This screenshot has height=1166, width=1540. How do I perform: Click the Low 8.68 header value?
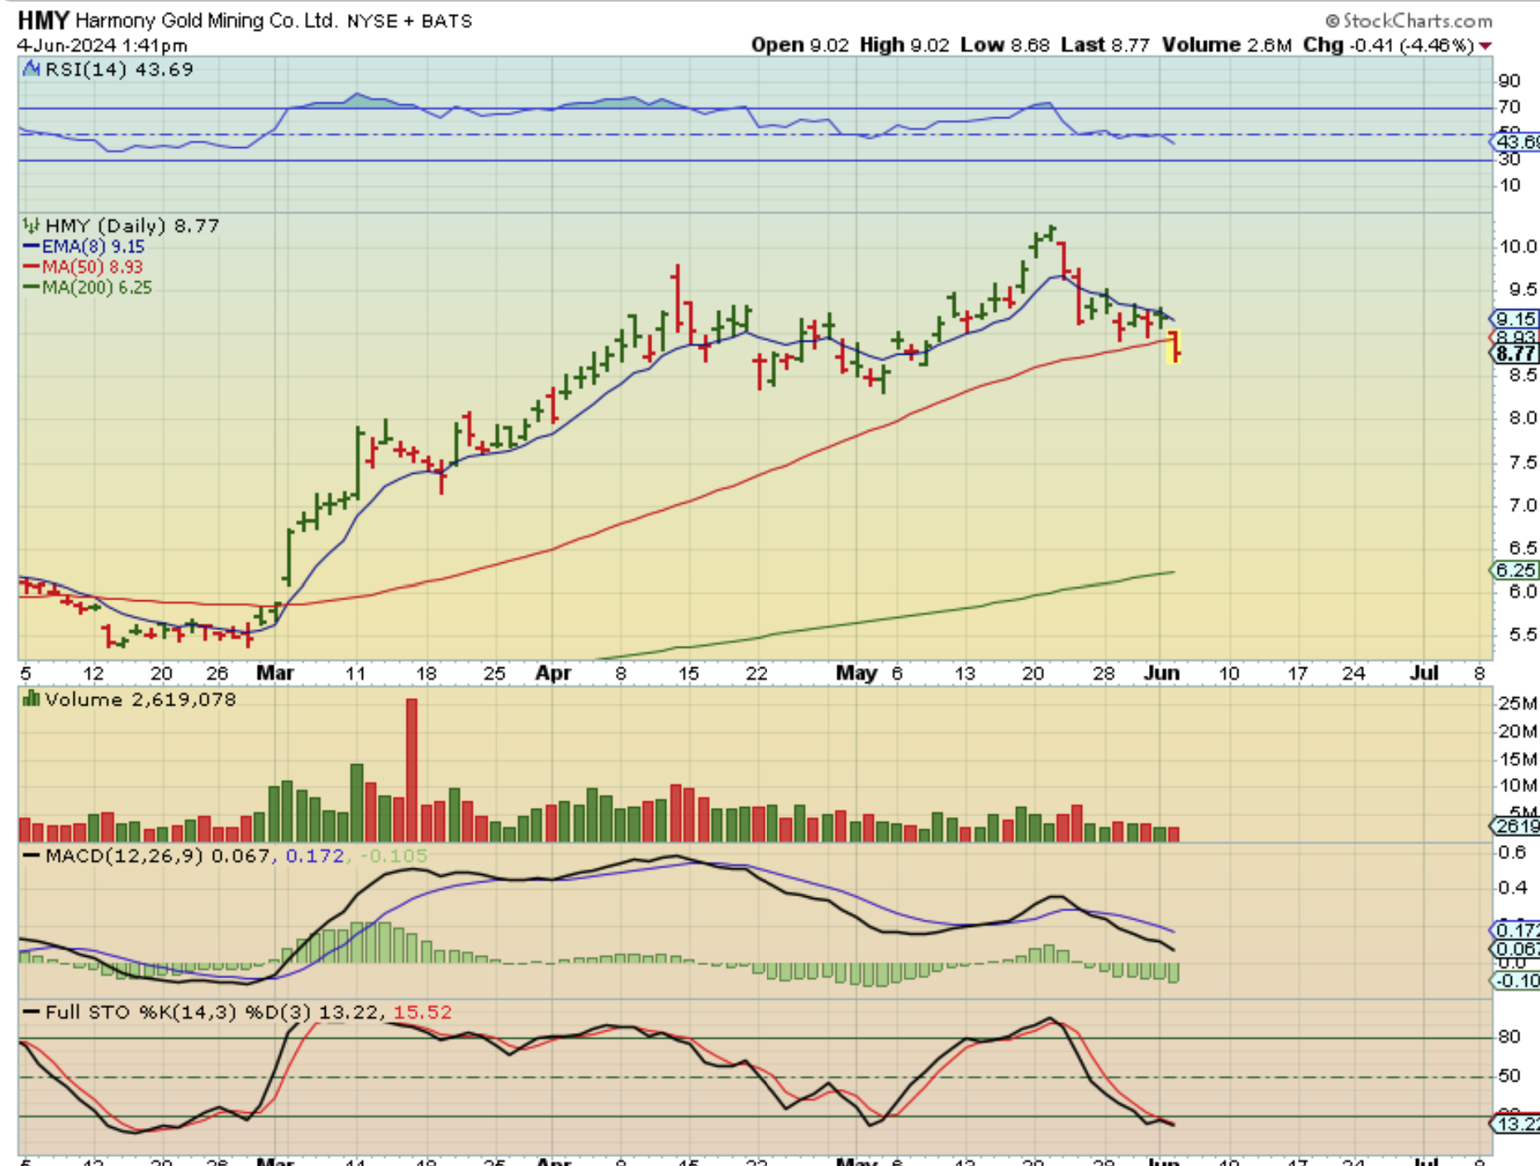click(x=1004, y=45)
